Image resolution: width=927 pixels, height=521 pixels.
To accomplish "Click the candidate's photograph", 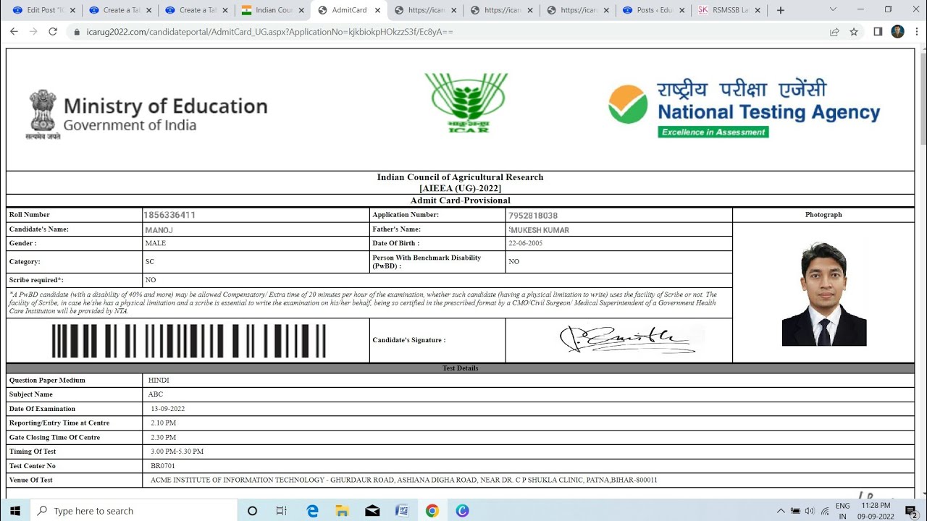I will click(x=824, y=294).
